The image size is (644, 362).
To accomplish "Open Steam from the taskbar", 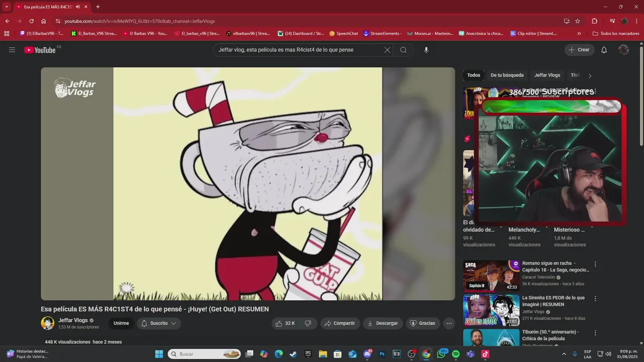I will tap(293, 354).
